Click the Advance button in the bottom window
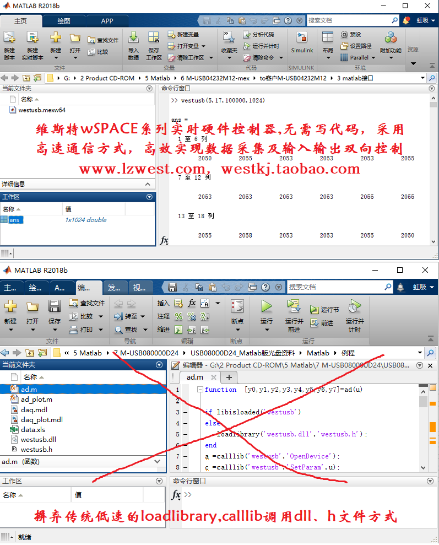This screenshot has width=439, height=545. (x=322, y=323)
